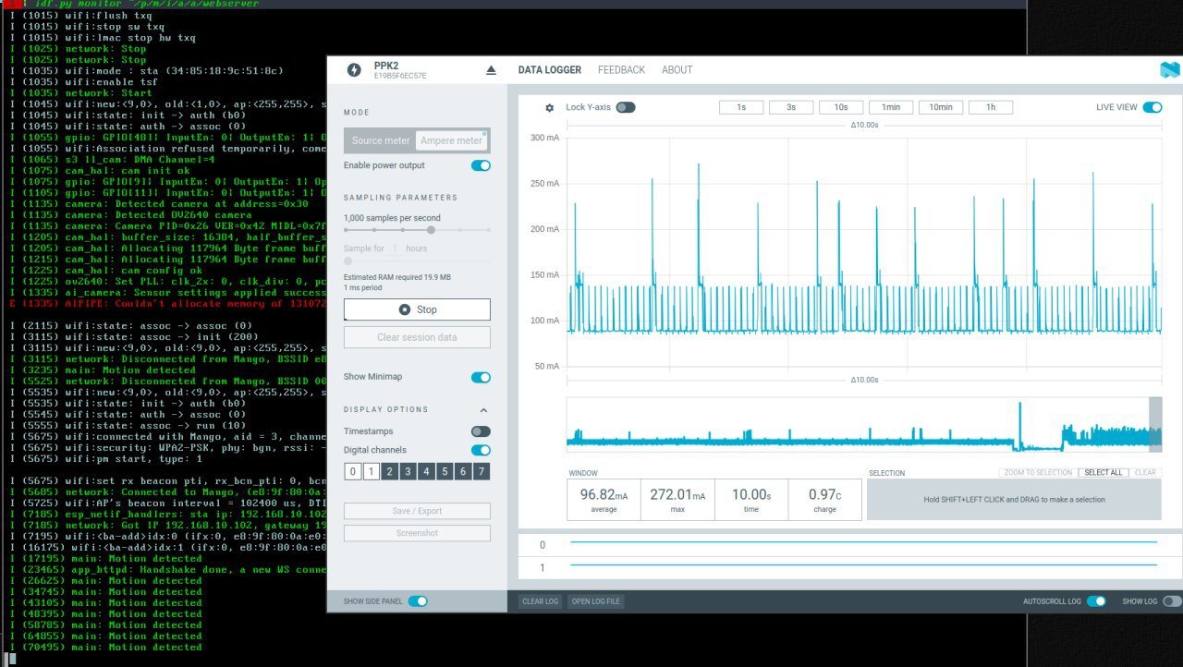Click the samples per second slider handle
The width and height of the screenshot is (1183, 667).
pyautogui.click(x=431, y=229)
